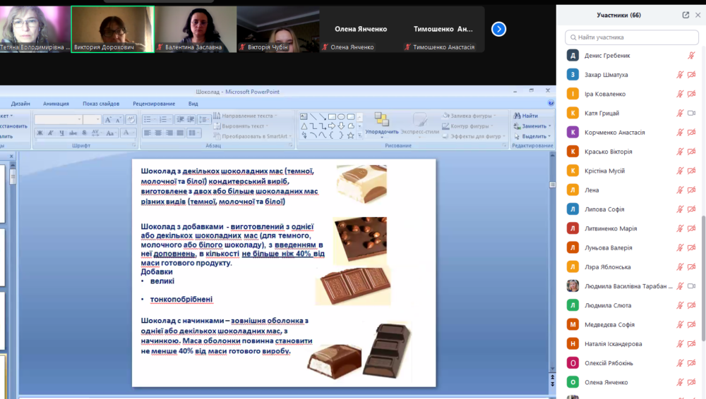Align text to the left
Viewport: 706px width, 399px height.
(148, 133)
